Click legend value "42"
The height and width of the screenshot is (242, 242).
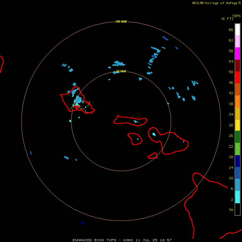(x=231, y=93)
